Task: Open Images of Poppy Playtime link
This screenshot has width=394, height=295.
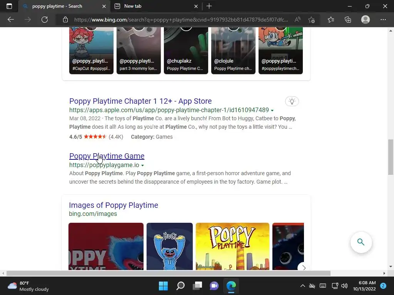Action: (x=114, y=205)
